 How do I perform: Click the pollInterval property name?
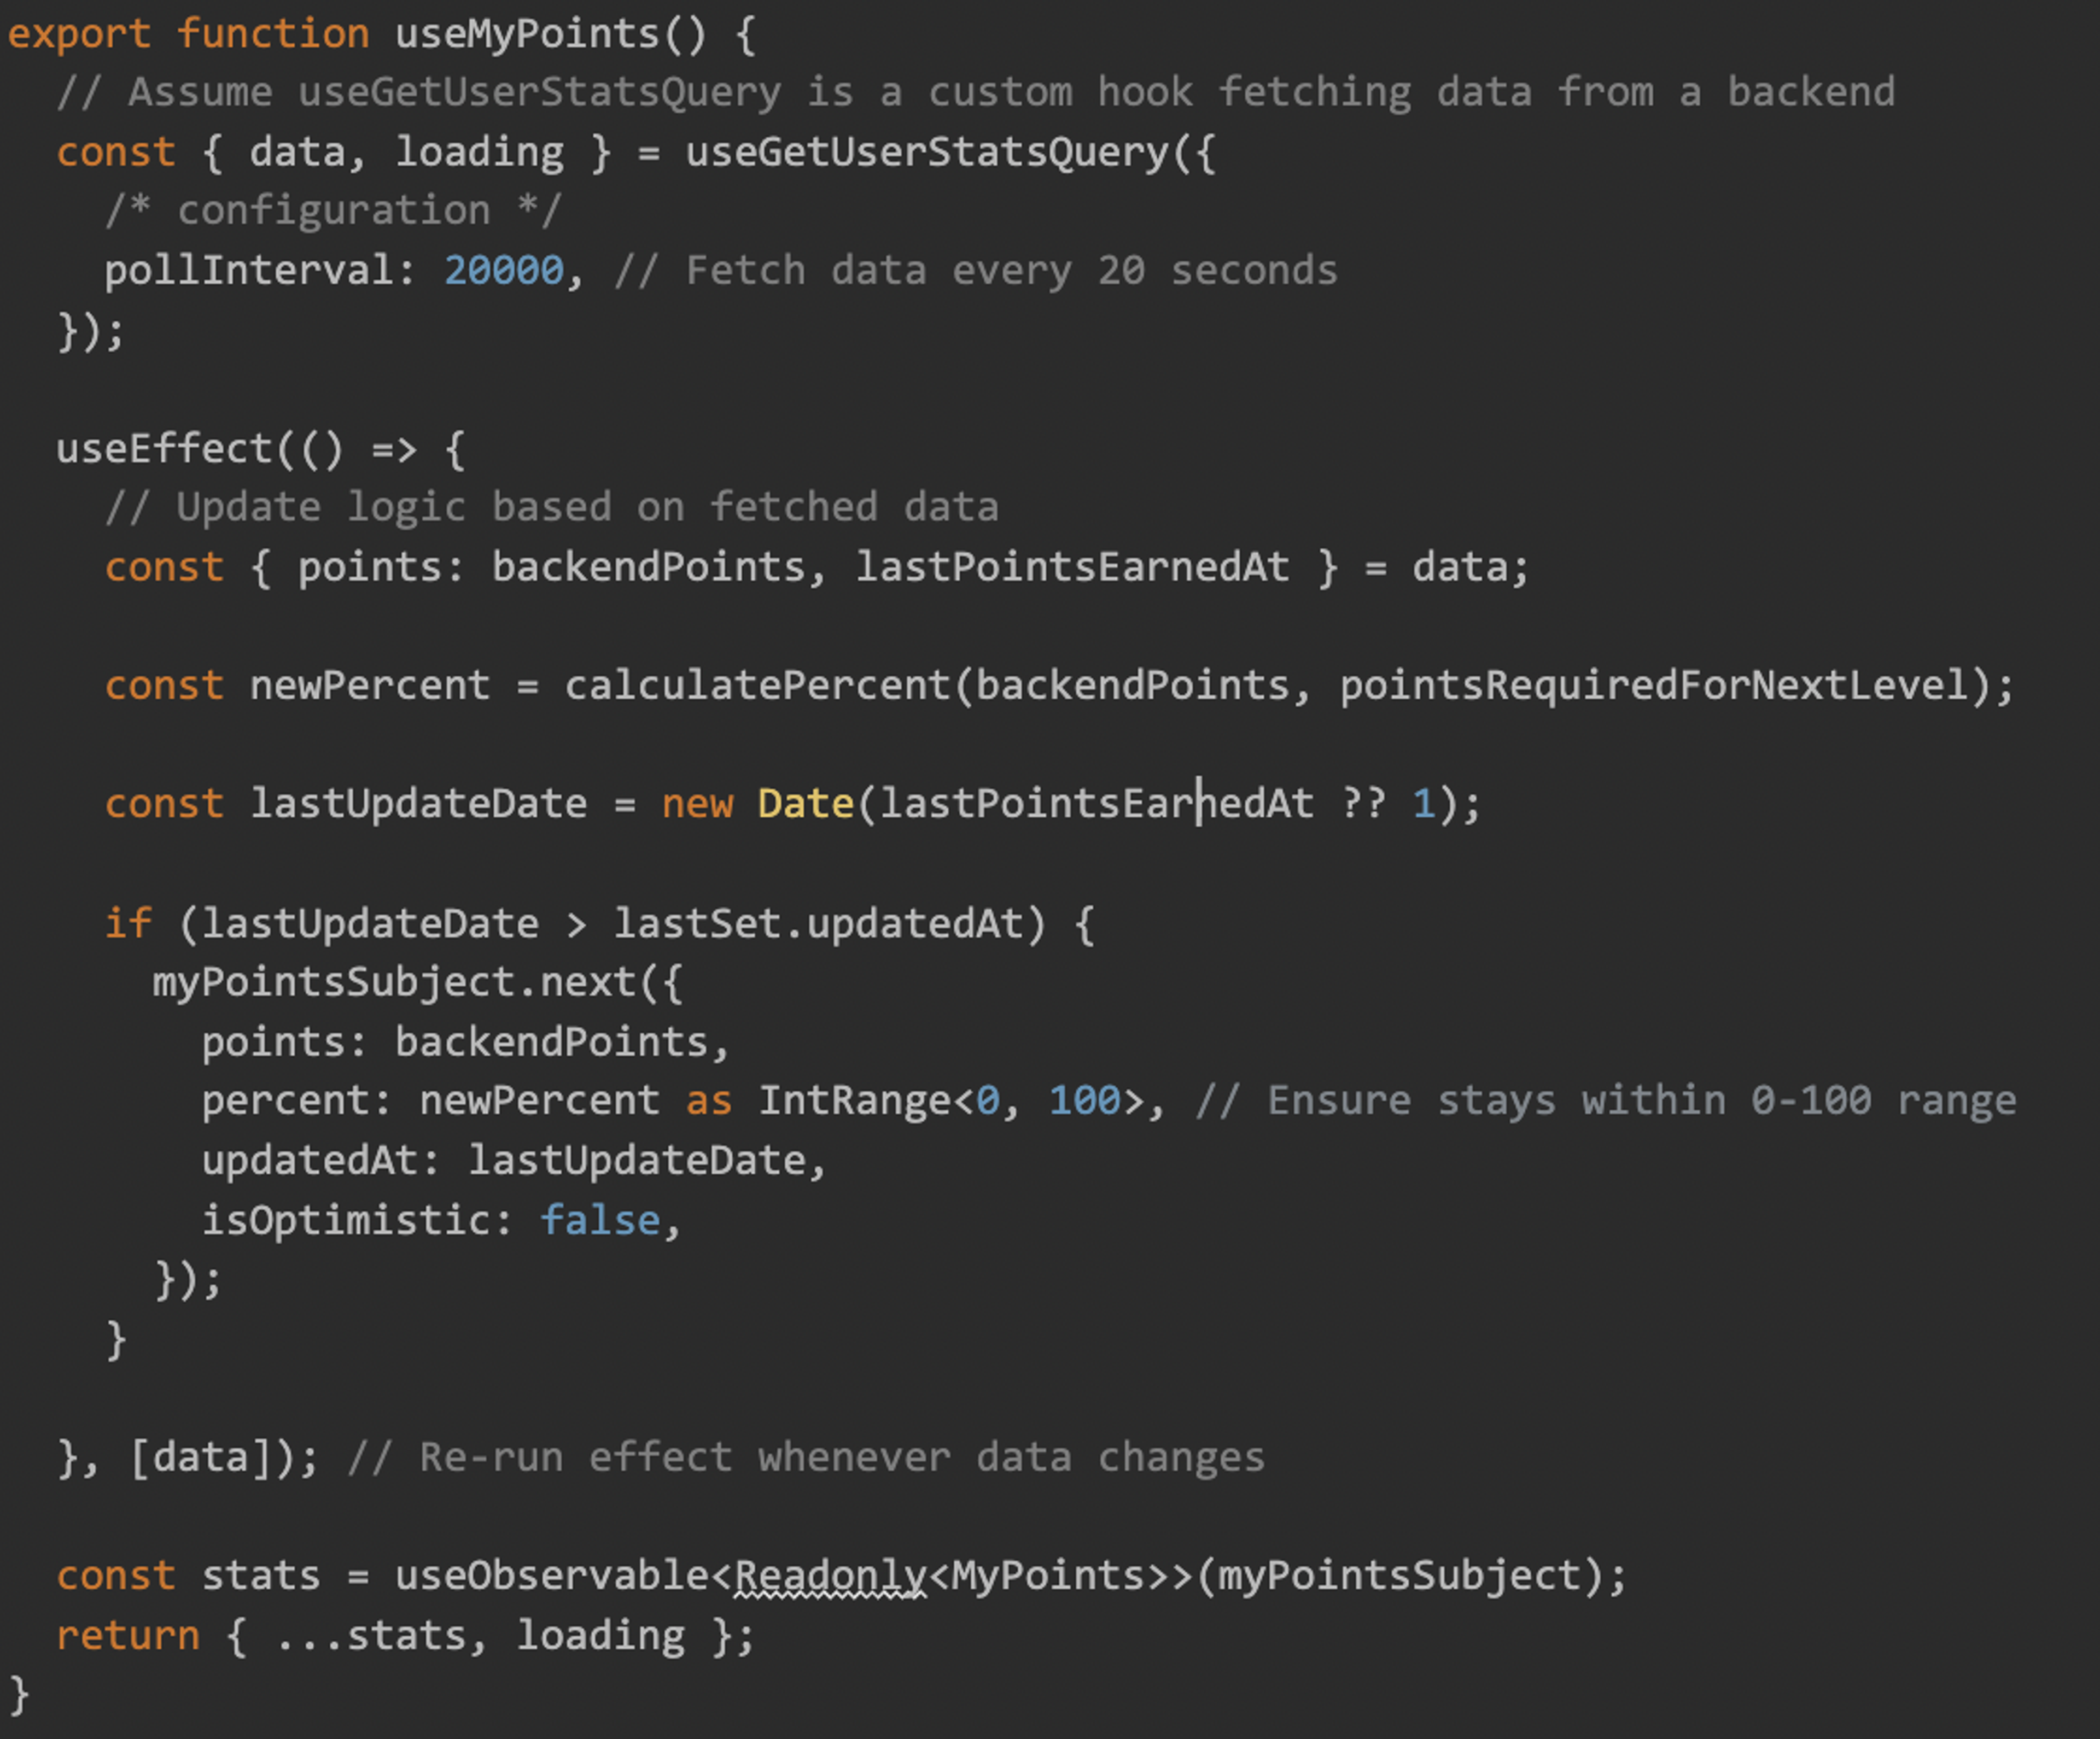[x=249, y=271]
